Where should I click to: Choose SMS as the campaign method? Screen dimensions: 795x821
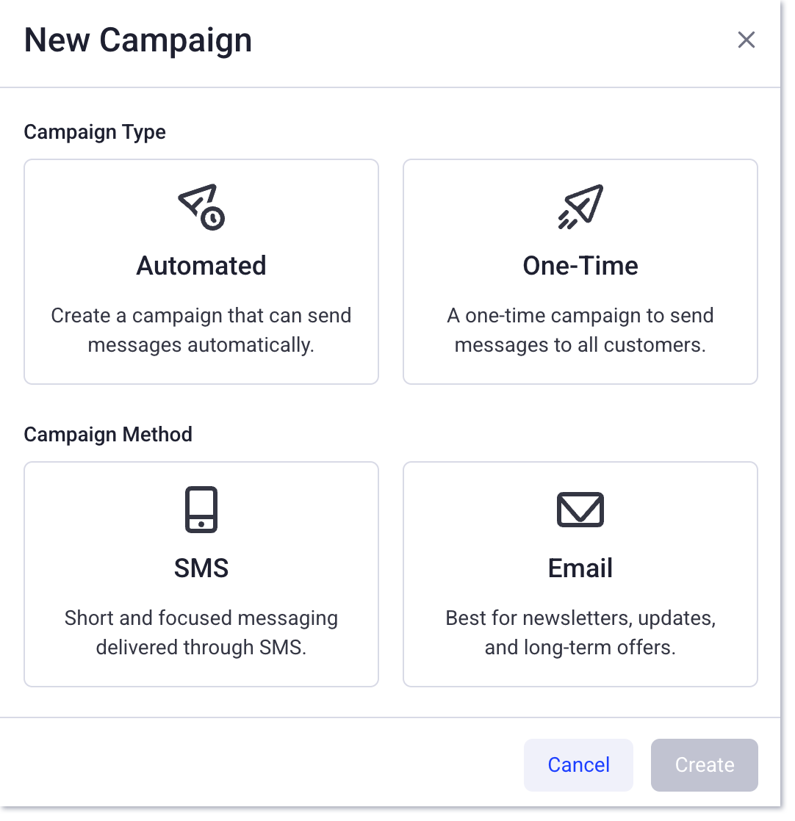click(201, 574)
